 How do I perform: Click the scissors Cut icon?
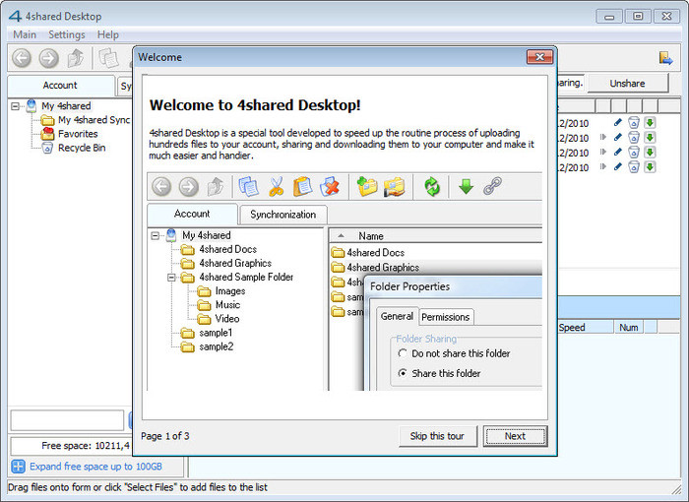(x=276, y=186)
